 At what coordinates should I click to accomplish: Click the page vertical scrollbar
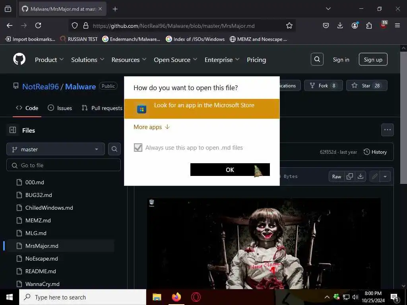tap(403, 118)
